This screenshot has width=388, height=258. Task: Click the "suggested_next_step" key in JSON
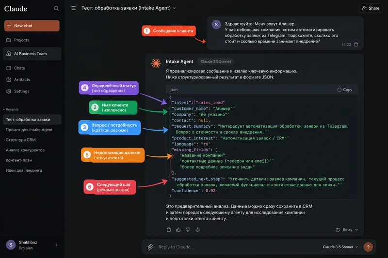click(x=198, y=179)
